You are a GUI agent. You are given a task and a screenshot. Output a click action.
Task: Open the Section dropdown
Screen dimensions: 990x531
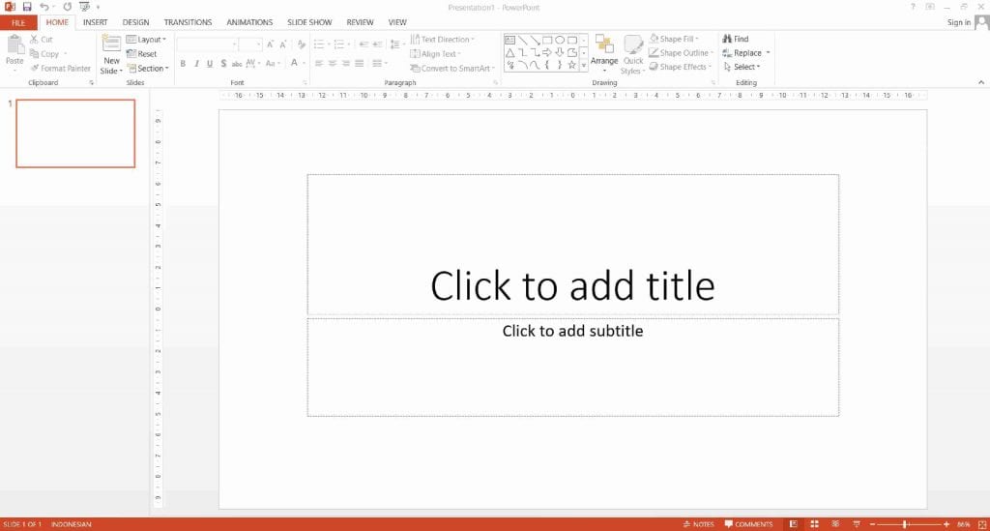tap(148, 69)
